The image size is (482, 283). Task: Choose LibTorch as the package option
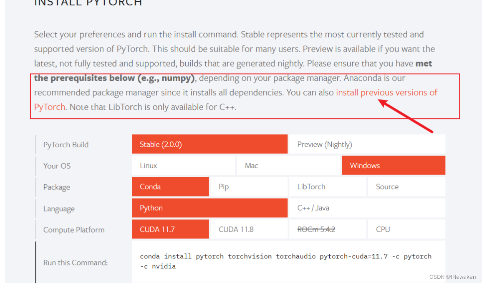point(328,186)
